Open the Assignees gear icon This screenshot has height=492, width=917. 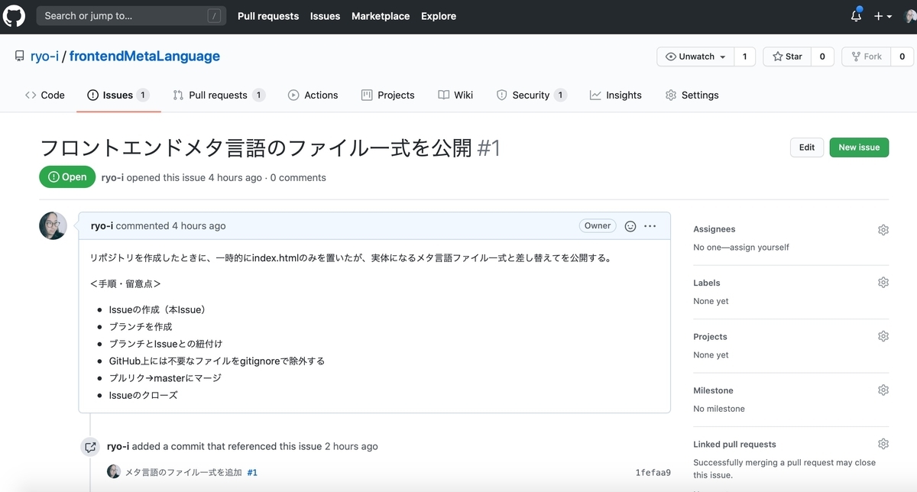[883, 229]
